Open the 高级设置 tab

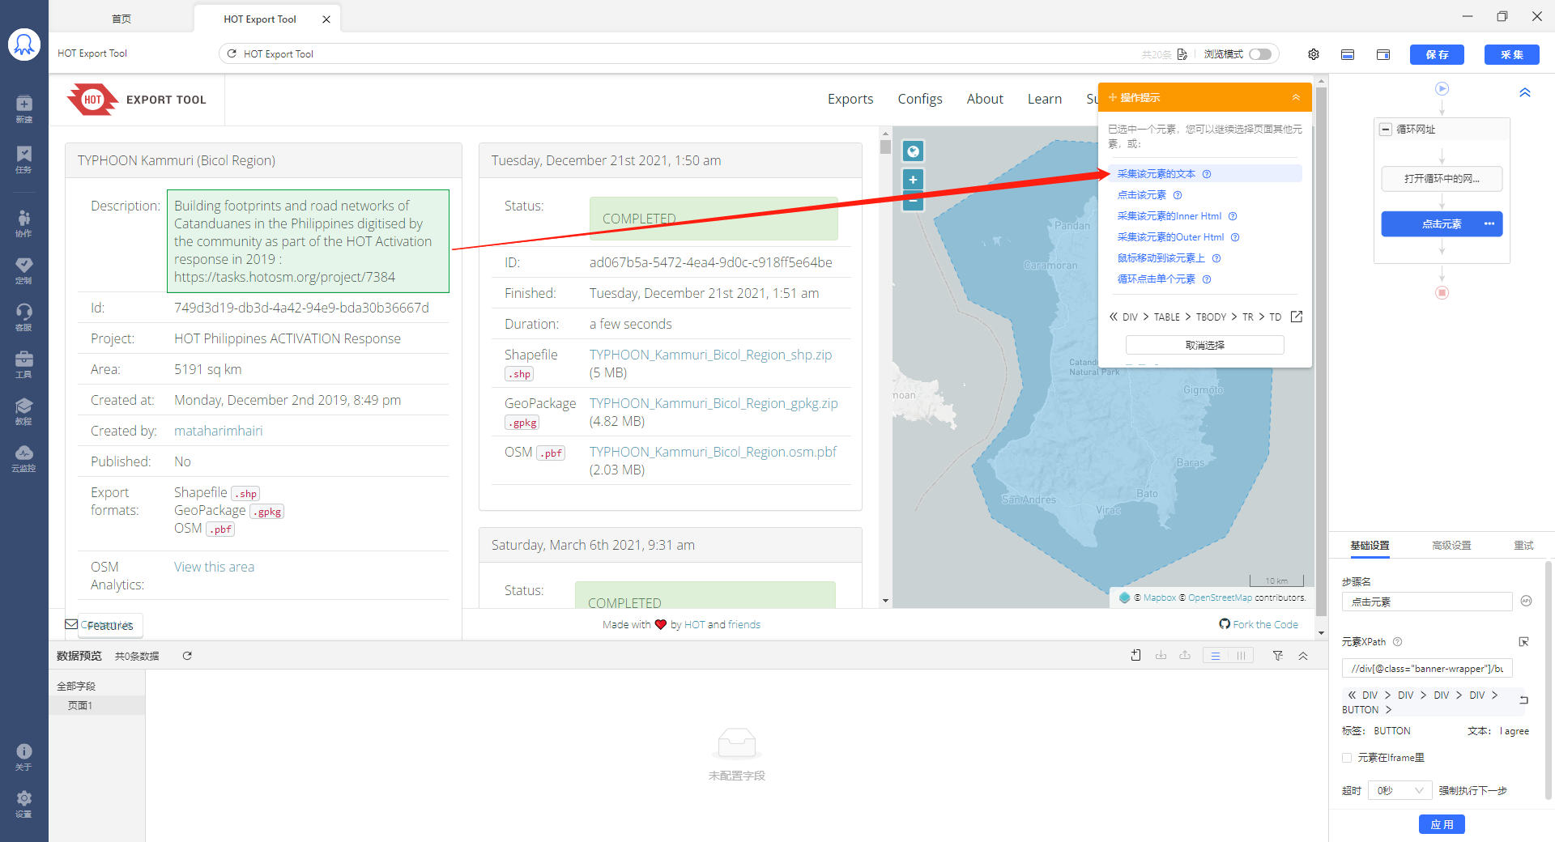coord(1451,546)
